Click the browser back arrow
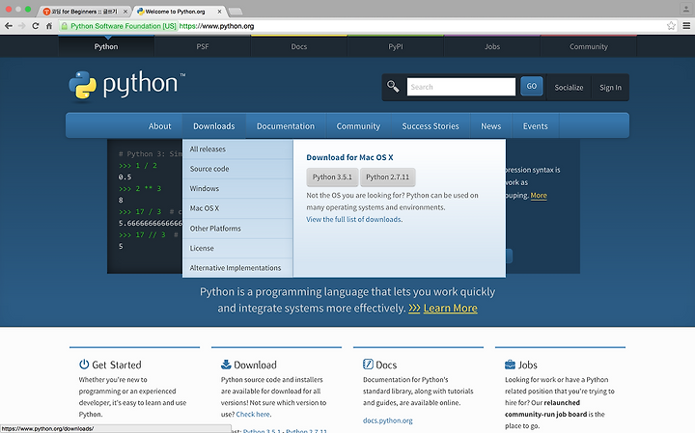The width and height of the screenshot is (695, 433). 9,26
